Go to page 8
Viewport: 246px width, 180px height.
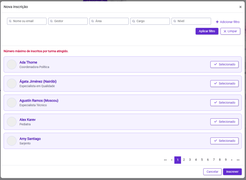(220, 160)
